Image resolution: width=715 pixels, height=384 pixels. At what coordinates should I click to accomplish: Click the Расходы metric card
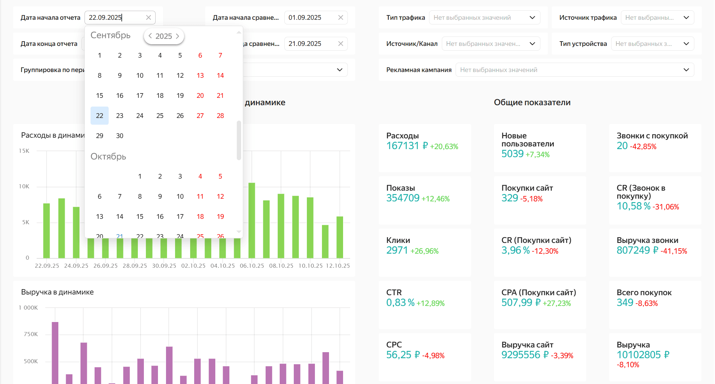coord(425,147)
